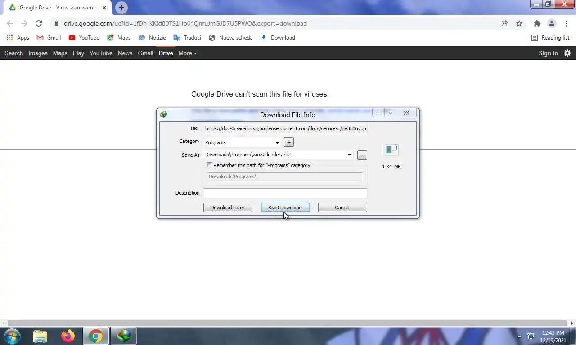Open Maps bookmark in bookmarks bar
Viewport: 576px width, 345px height.
coord(119,38)
